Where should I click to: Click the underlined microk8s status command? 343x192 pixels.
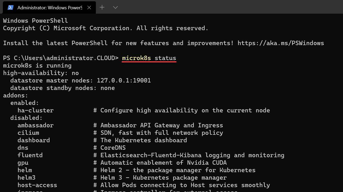point(149,58)
